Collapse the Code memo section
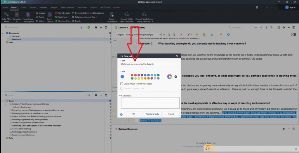Screen dimensions: 299x153 tap(120, 95)
